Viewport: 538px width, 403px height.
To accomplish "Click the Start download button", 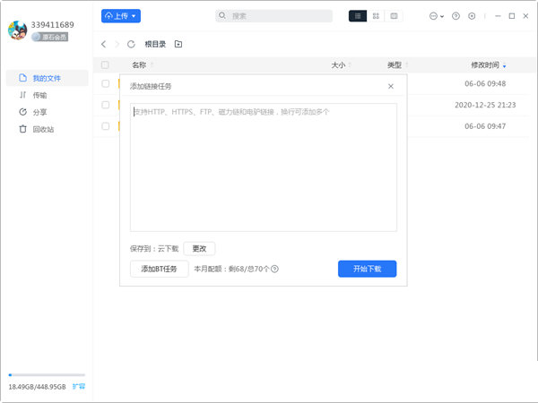I will click(x=367, y=269).
